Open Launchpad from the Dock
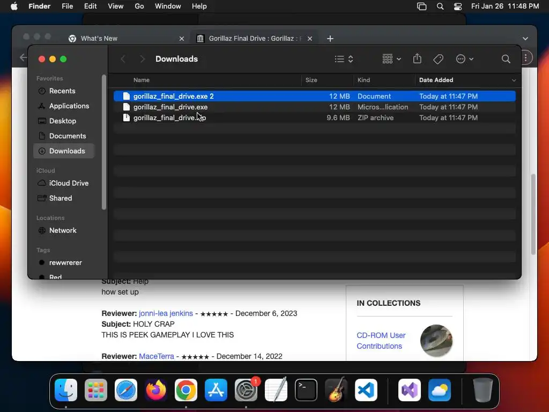The image size is (549, 412). coord(96,390)
